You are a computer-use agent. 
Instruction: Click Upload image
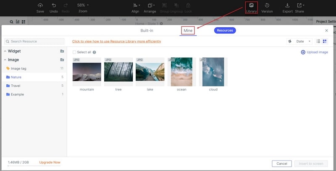[314, 52]
